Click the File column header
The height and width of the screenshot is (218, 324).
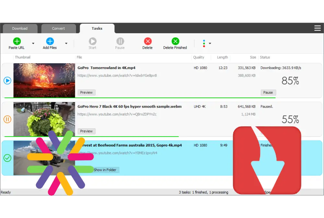click(79, 57)
